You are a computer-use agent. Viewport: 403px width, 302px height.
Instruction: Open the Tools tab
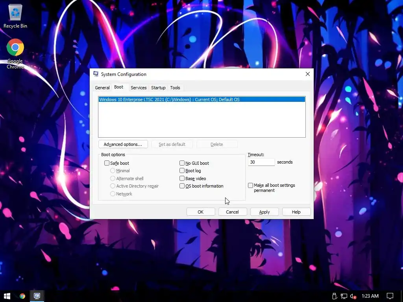175,88
